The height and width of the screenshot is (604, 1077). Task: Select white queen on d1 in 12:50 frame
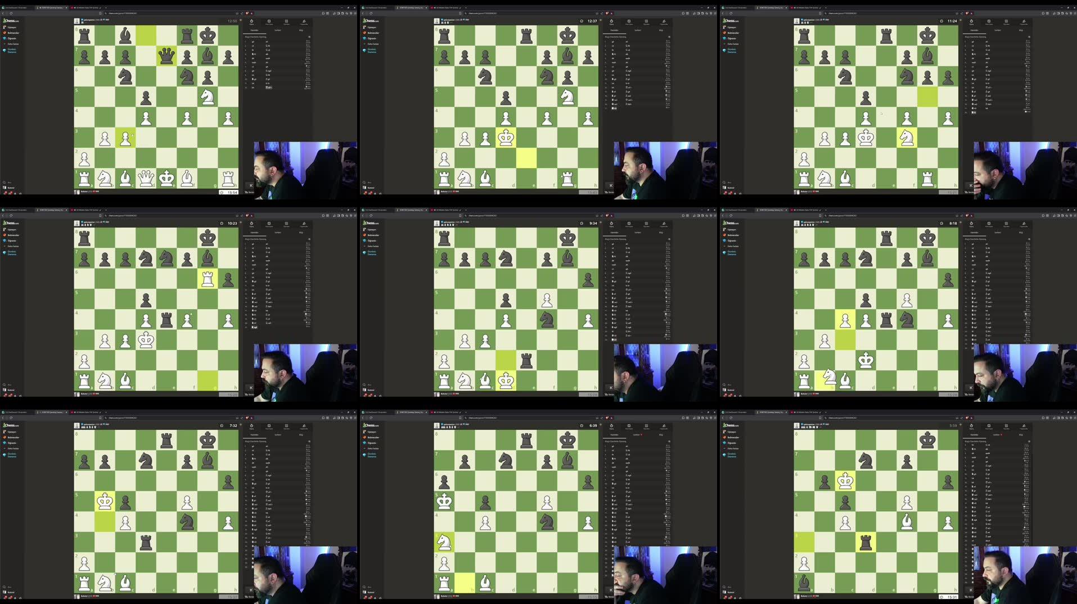pyautogui.click(x=146, y=179)
